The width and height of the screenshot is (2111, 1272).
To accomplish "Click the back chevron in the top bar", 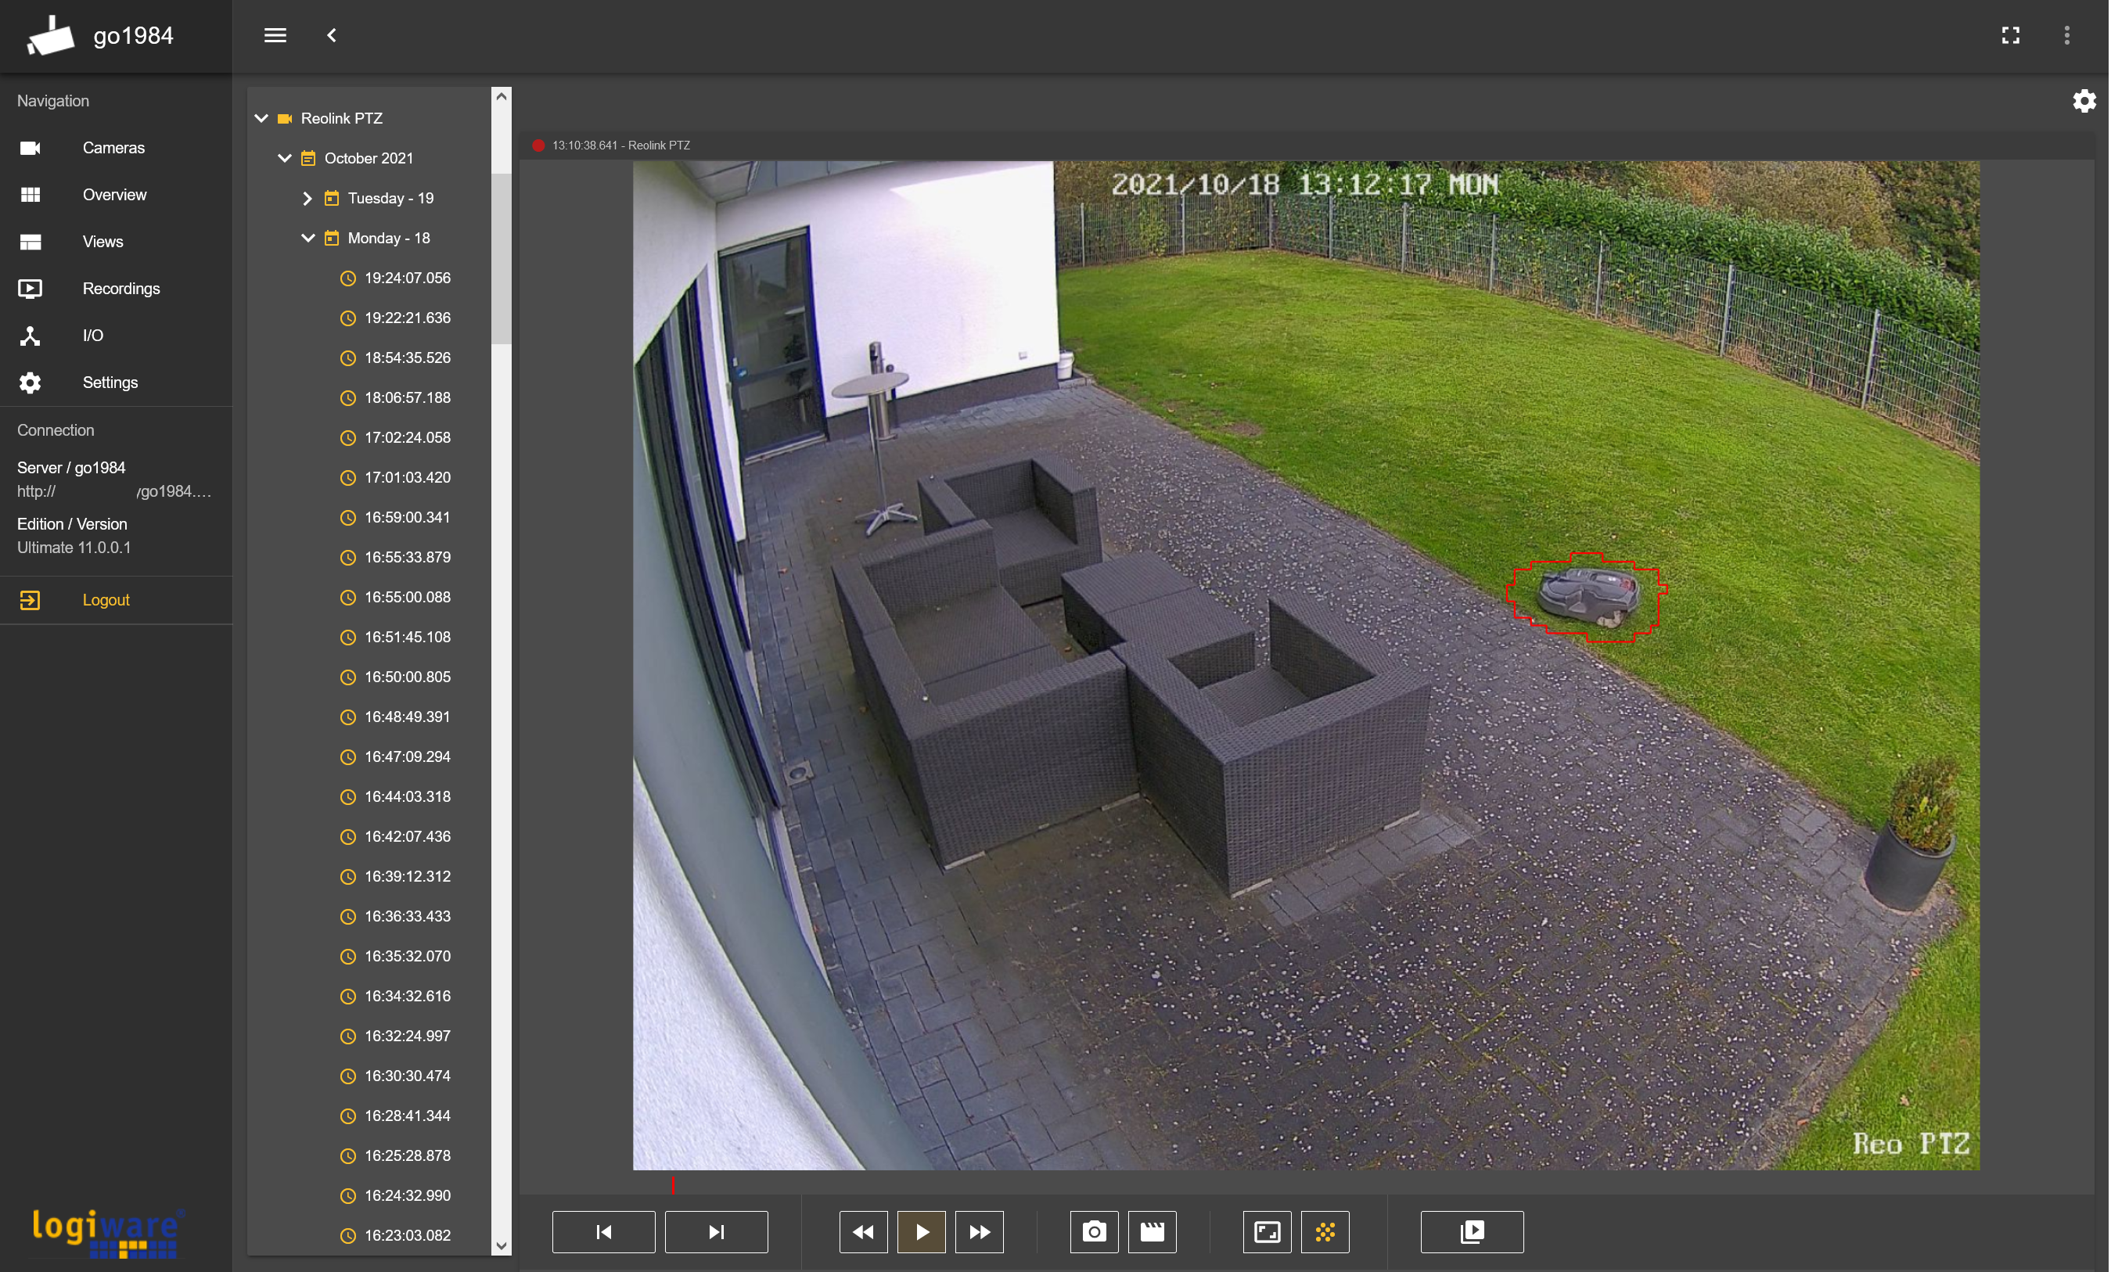I will (x=332, y=35).
